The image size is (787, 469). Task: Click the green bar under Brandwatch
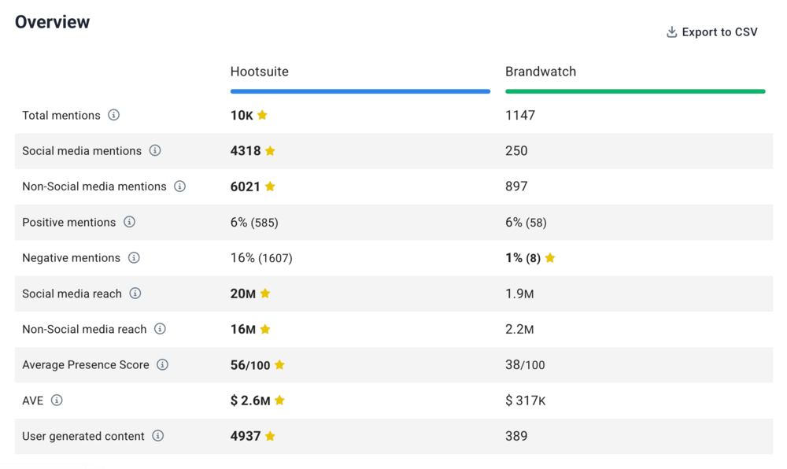pos(635,91)
